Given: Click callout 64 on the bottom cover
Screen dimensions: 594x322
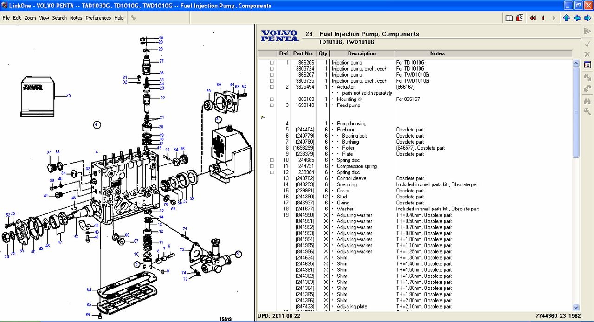Looking at the screenshot, I should (89, 290).
